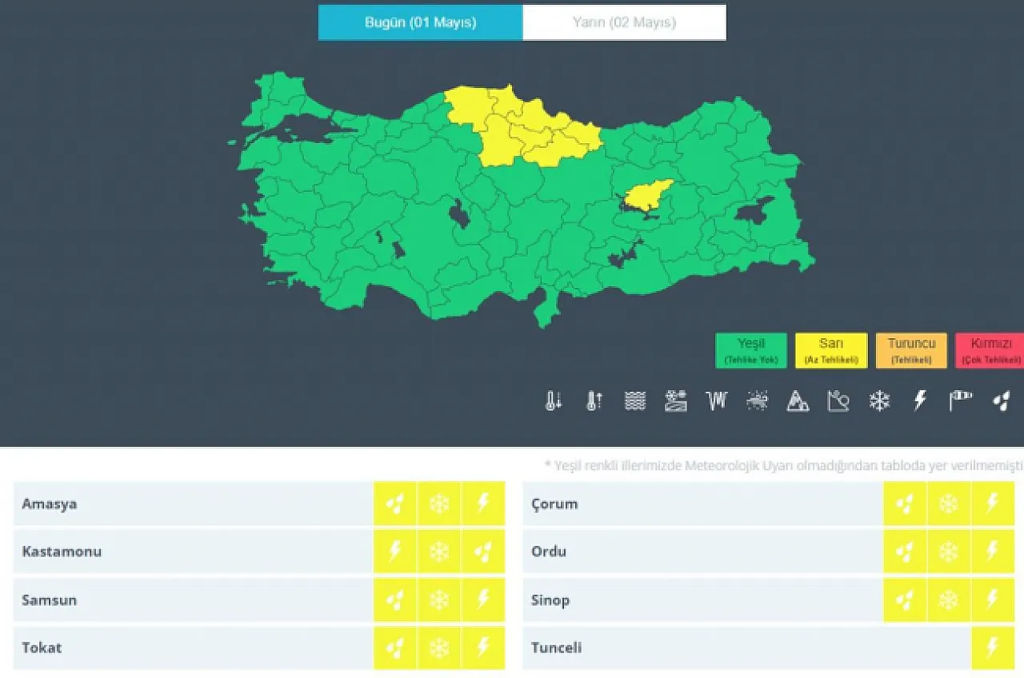
Task: Click Çorum's rain warning icon
Action: coord(905,504)
